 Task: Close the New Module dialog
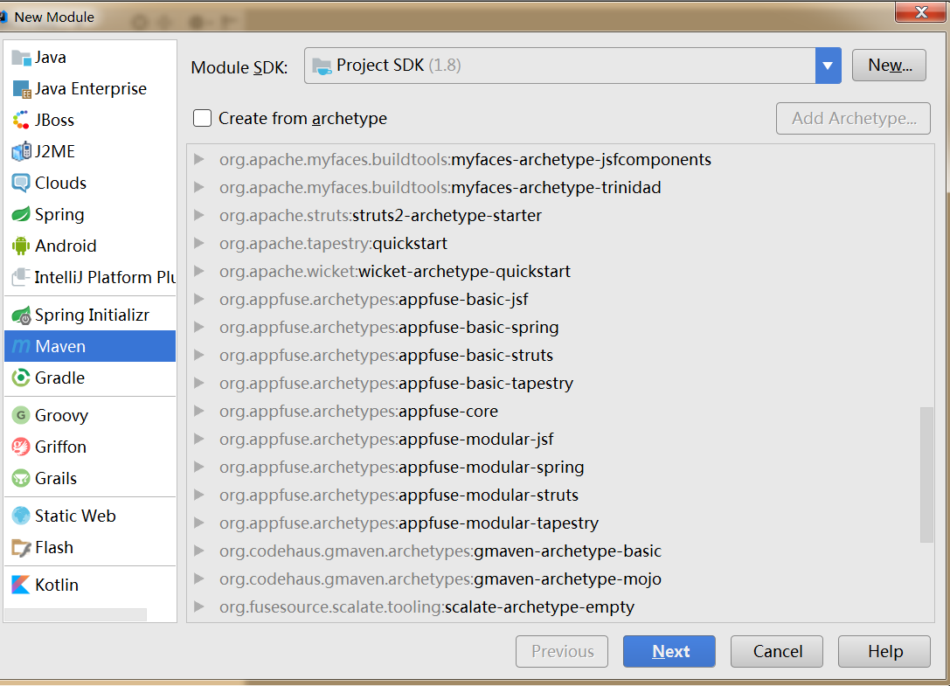tap(920, 12)
